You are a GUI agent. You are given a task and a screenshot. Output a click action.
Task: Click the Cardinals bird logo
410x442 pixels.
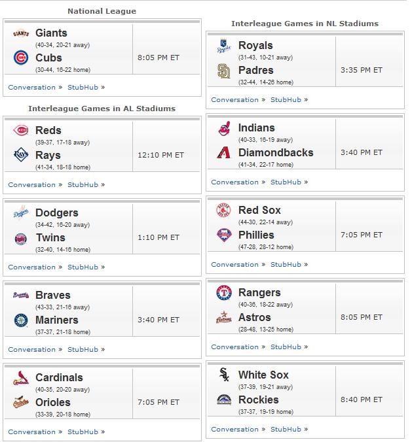pyautogui.click(x=21, y=378)
